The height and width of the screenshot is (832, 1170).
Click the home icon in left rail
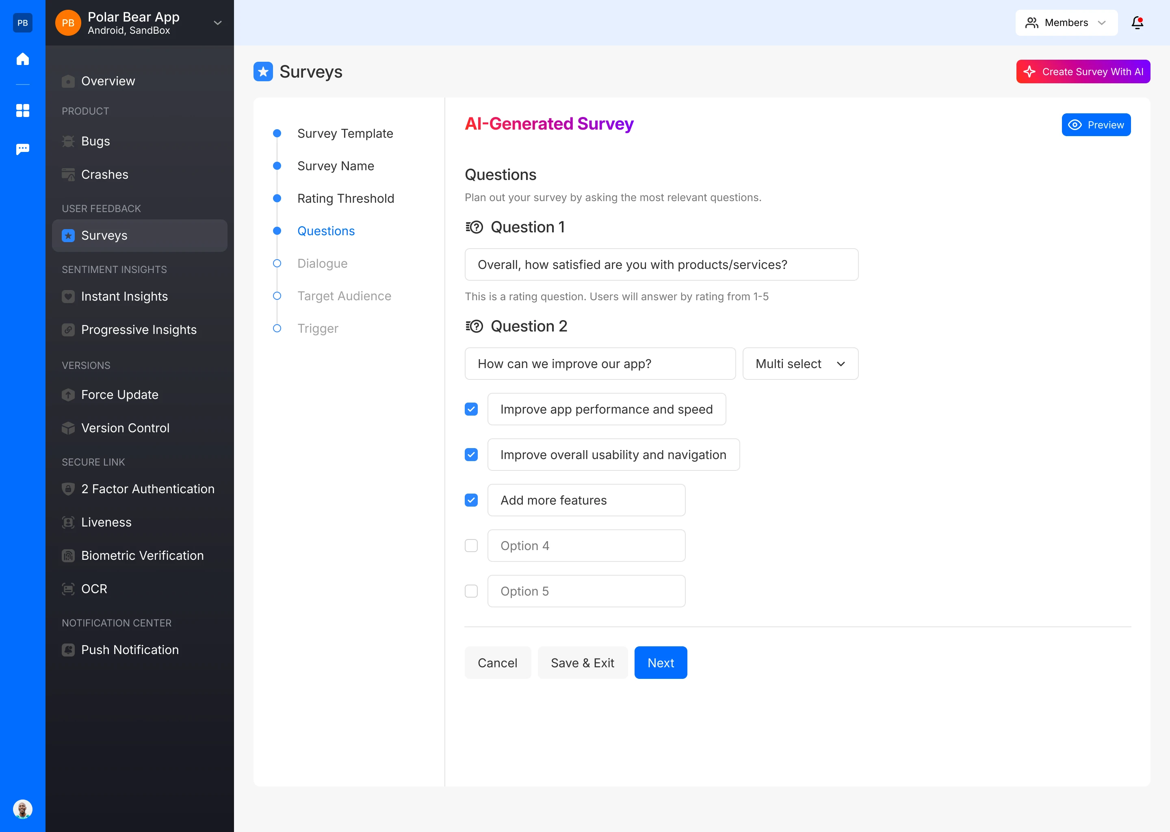click(22, 59)
